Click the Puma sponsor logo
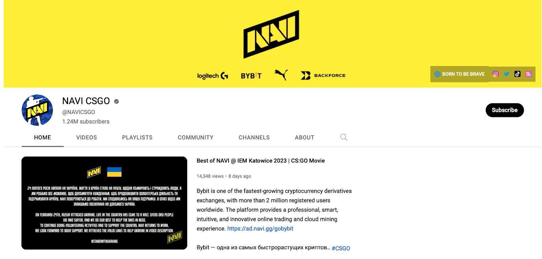This screenshot has height=259, width=542. [x=281, y=75]
